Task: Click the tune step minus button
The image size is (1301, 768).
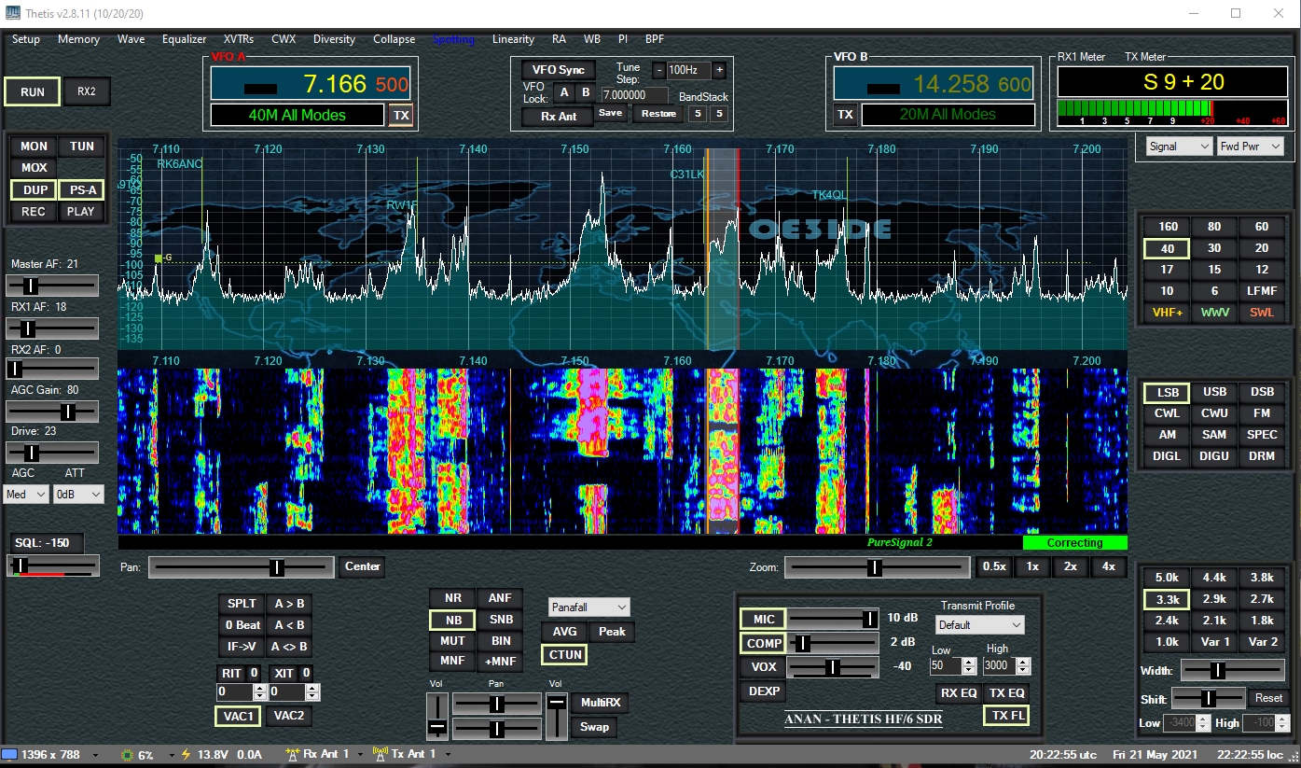Action: pyautogui.click(x=658, y=70)
